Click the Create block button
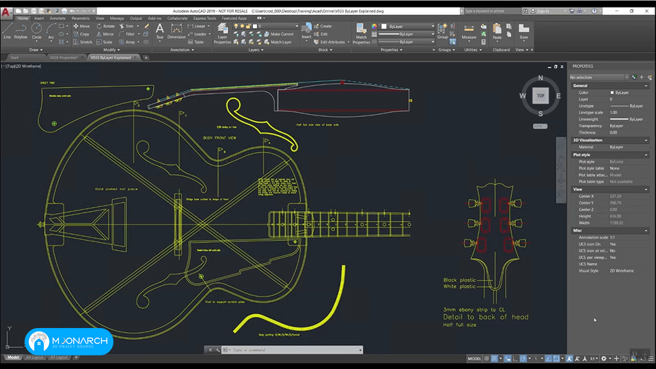 [x=323, y=26]
